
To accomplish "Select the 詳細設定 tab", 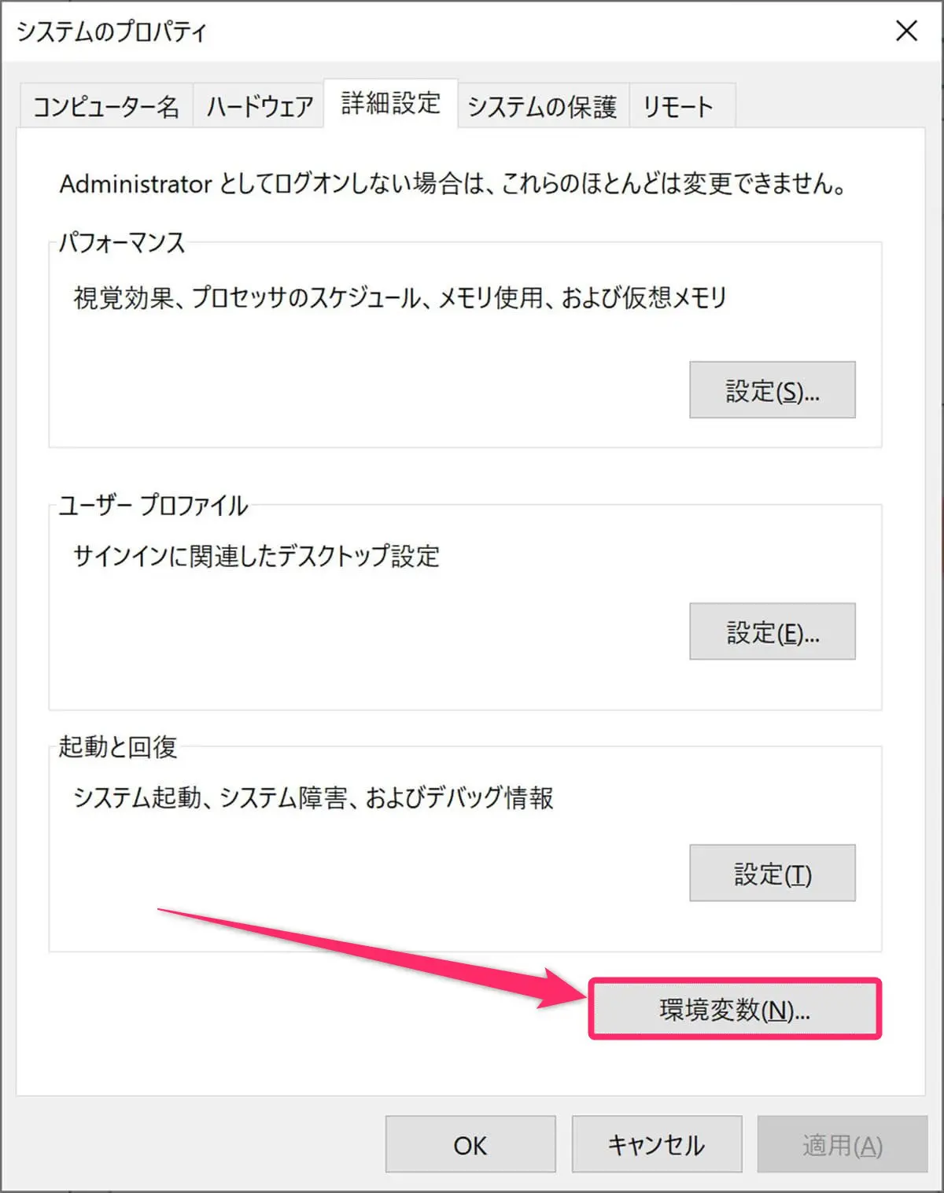I will coord(391,103).
